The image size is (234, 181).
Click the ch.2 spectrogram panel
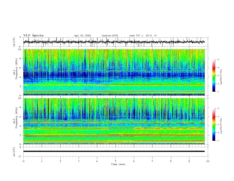pos(114,121)
